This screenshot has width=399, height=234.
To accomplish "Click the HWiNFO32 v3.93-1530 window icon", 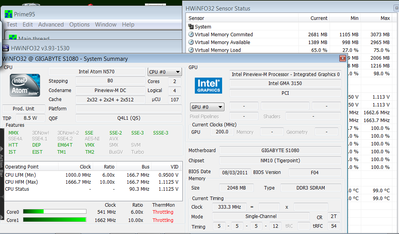I will pos(5,48).
